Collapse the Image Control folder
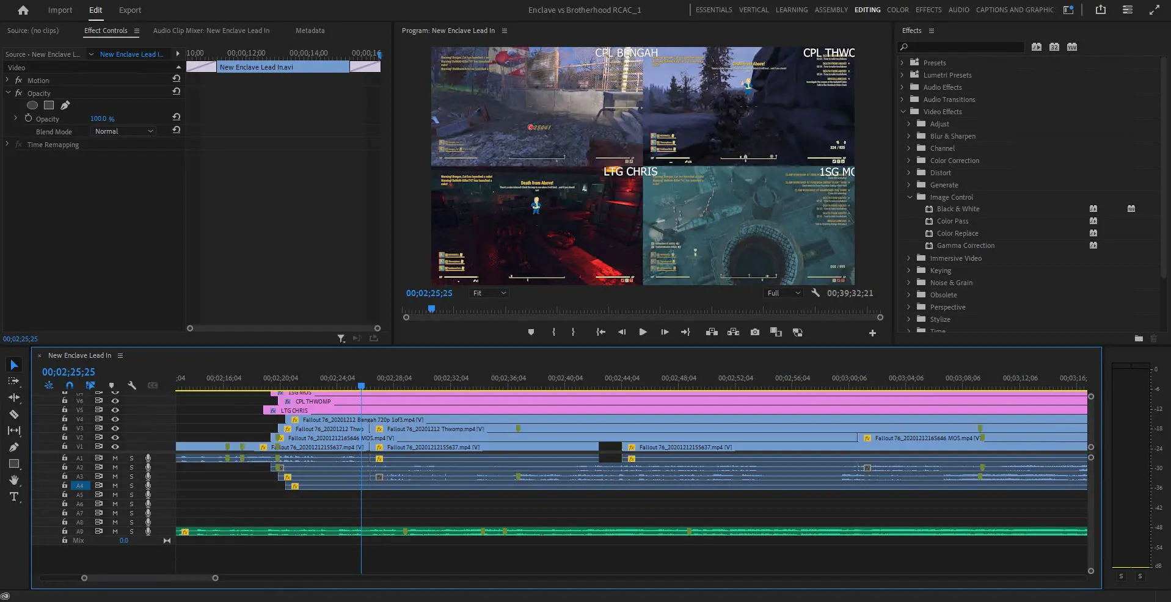 coord(909,197)
